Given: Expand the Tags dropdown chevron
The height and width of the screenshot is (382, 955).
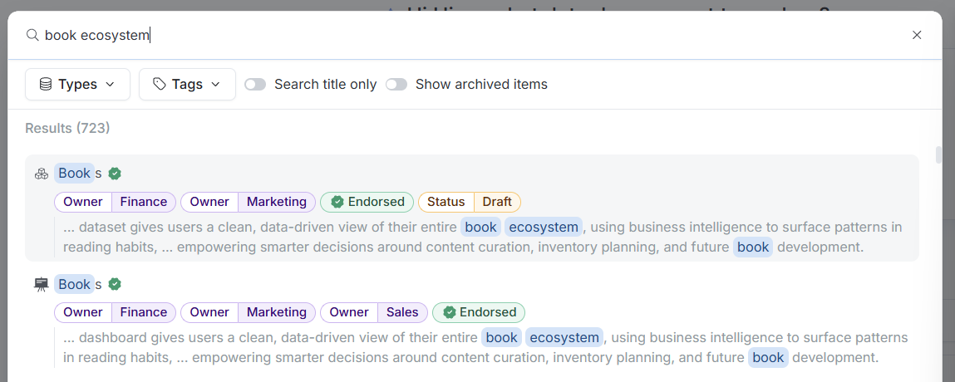Looking at the screenshot, I should coord(216,84).
